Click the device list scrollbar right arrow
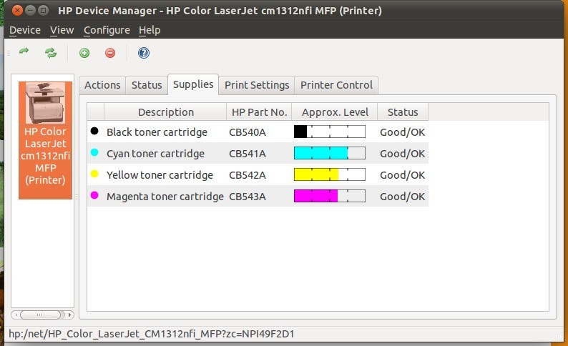Viewport: 568px width, 346px height. tap(70, 315)
